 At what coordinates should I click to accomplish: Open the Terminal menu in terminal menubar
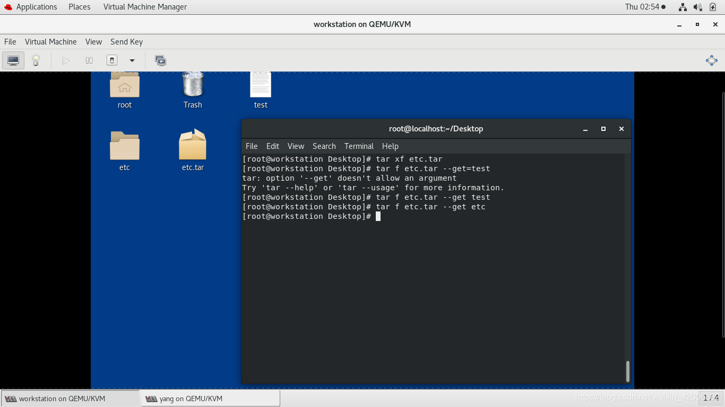tap(359, 146)
